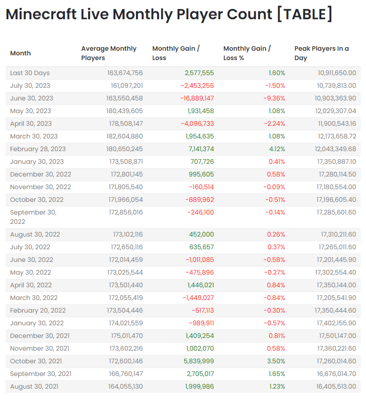
Task: Click the -9.36% loss percentage cell
Action: click(x=275, y=98)
